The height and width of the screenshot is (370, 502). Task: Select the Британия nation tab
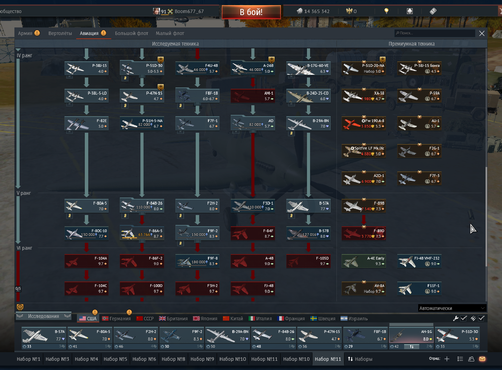pos(173,318)
